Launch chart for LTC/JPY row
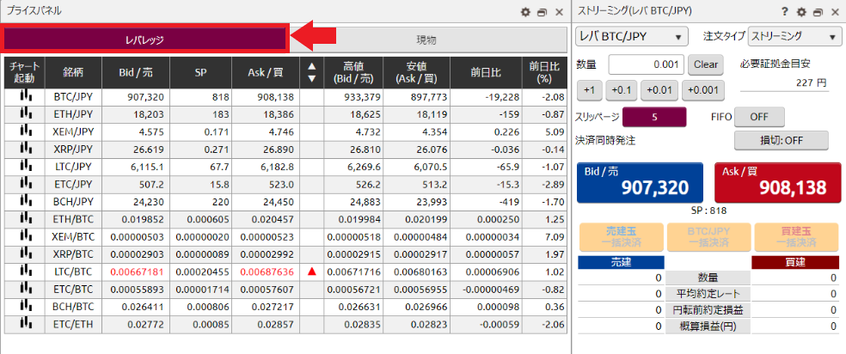This screenshot has width=846, height=354. click(x=25, y=167)
